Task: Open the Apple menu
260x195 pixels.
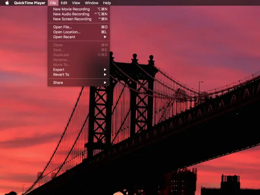Action: pos(7,3)
